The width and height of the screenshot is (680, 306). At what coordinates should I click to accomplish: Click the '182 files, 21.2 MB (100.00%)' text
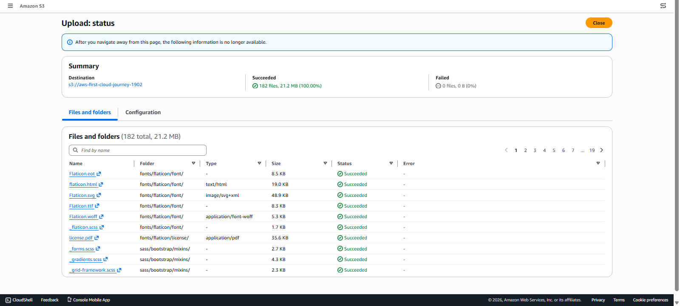pyautogui.click(x=290, y=86)
